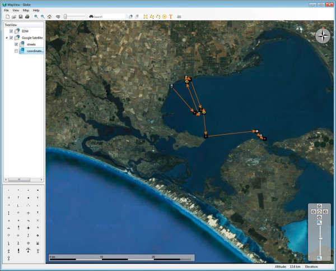Select the orange Text tool icon
Viewport: 336px width, 271px height.
point(170,17)
